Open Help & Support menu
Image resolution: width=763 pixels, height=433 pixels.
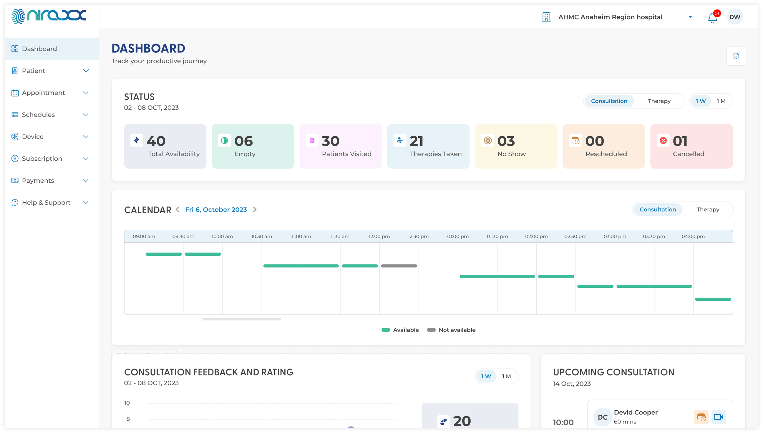[46, 202]
